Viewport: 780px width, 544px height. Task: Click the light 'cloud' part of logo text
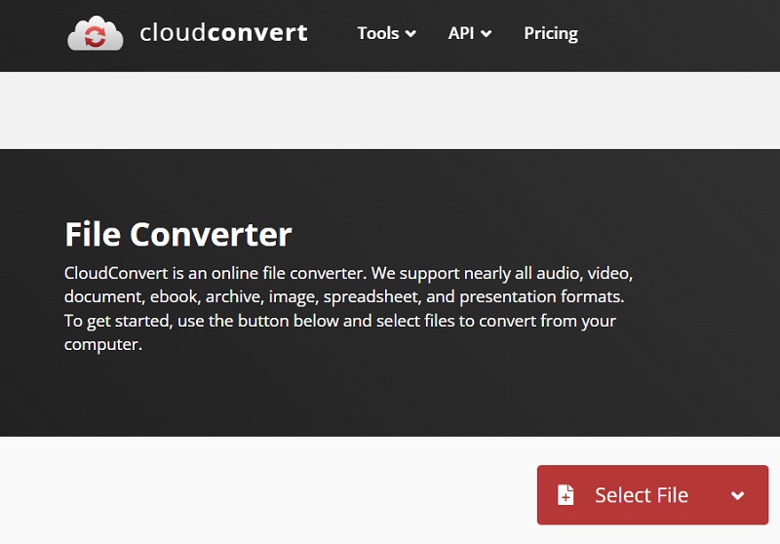[x=173, y=33]
